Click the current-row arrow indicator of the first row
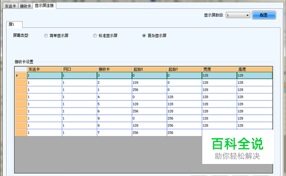Viewport: 286px width, 176px height. (x=17, y=75)
